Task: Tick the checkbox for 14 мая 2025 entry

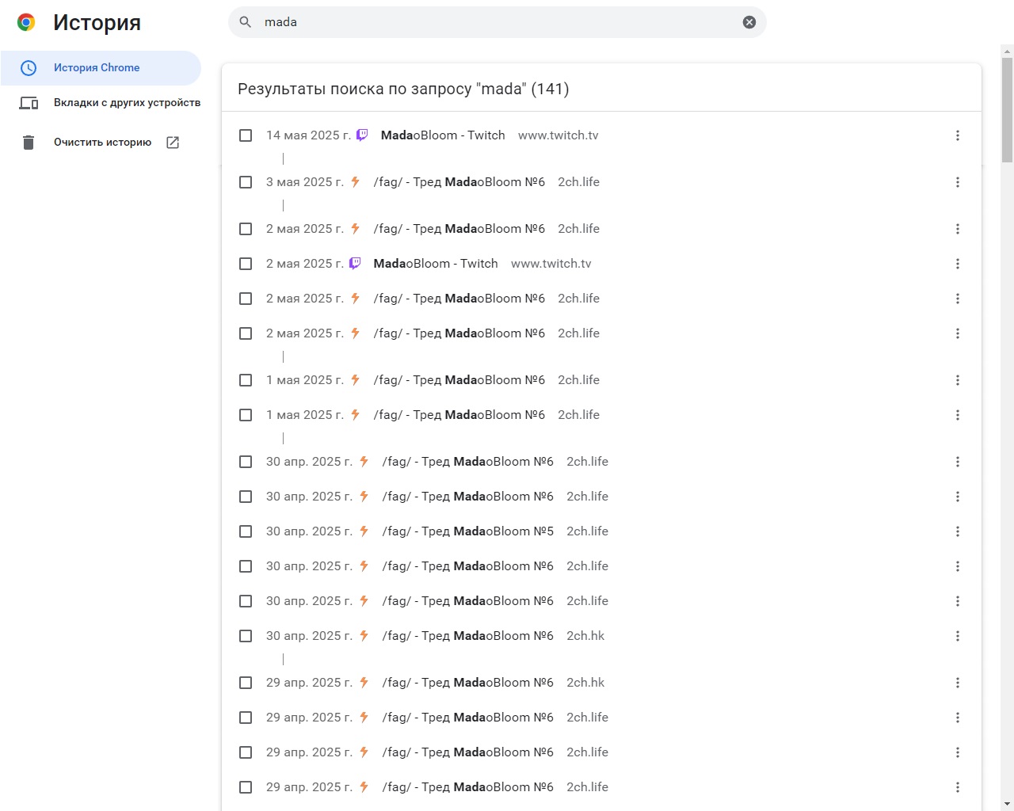Action: (x=246, y=135)
